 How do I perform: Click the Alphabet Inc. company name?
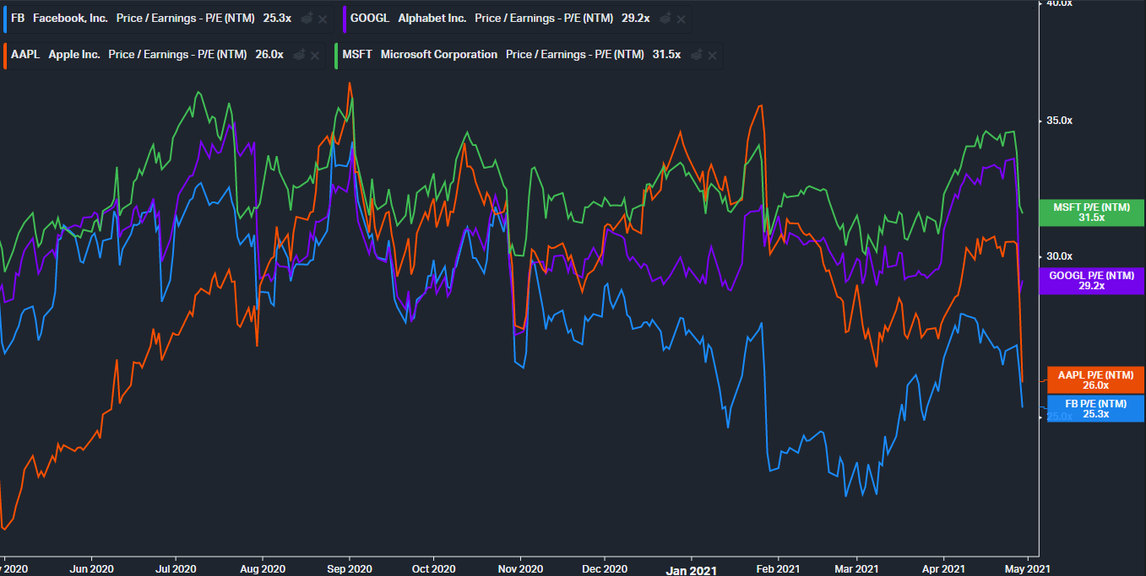coord(432,18)
